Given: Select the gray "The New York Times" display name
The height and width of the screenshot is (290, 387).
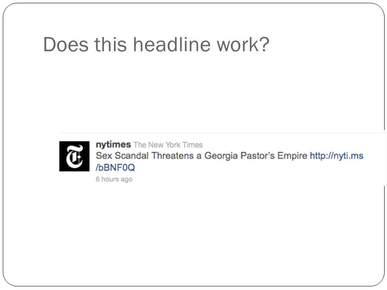Looking at the screenshot, I should tap(168, 145).
